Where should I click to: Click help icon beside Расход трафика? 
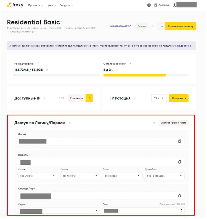tap(38, 64)
